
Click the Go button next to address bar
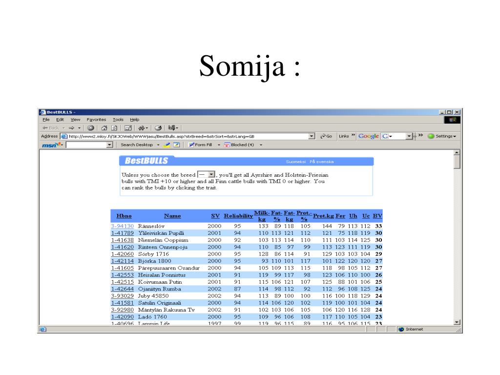(326, 136)
